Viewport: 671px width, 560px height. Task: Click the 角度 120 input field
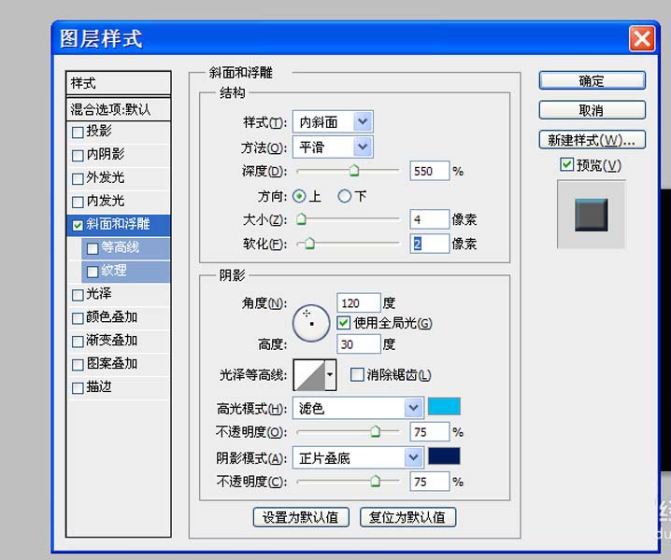(x=359, y=303)
